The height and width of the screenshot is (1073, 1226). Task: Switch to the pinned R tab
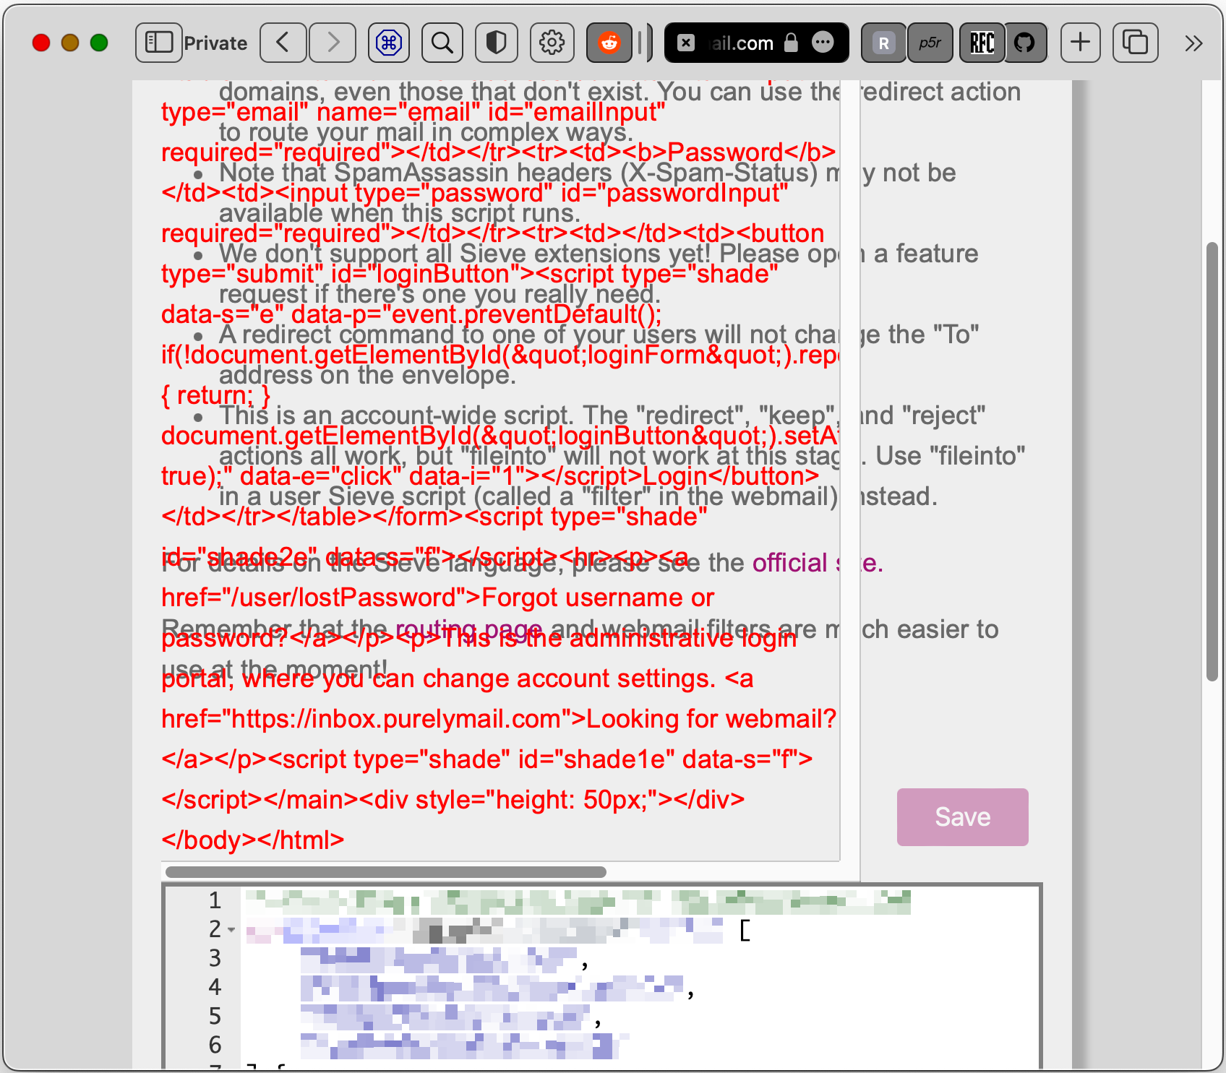tap(883, 43)
